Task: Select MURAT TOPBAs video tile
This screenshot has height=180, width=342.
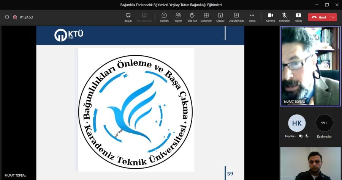Action: (x=310, y=66)
